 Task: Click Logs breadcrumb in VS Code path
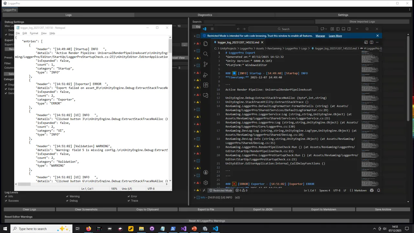[304, 49]
